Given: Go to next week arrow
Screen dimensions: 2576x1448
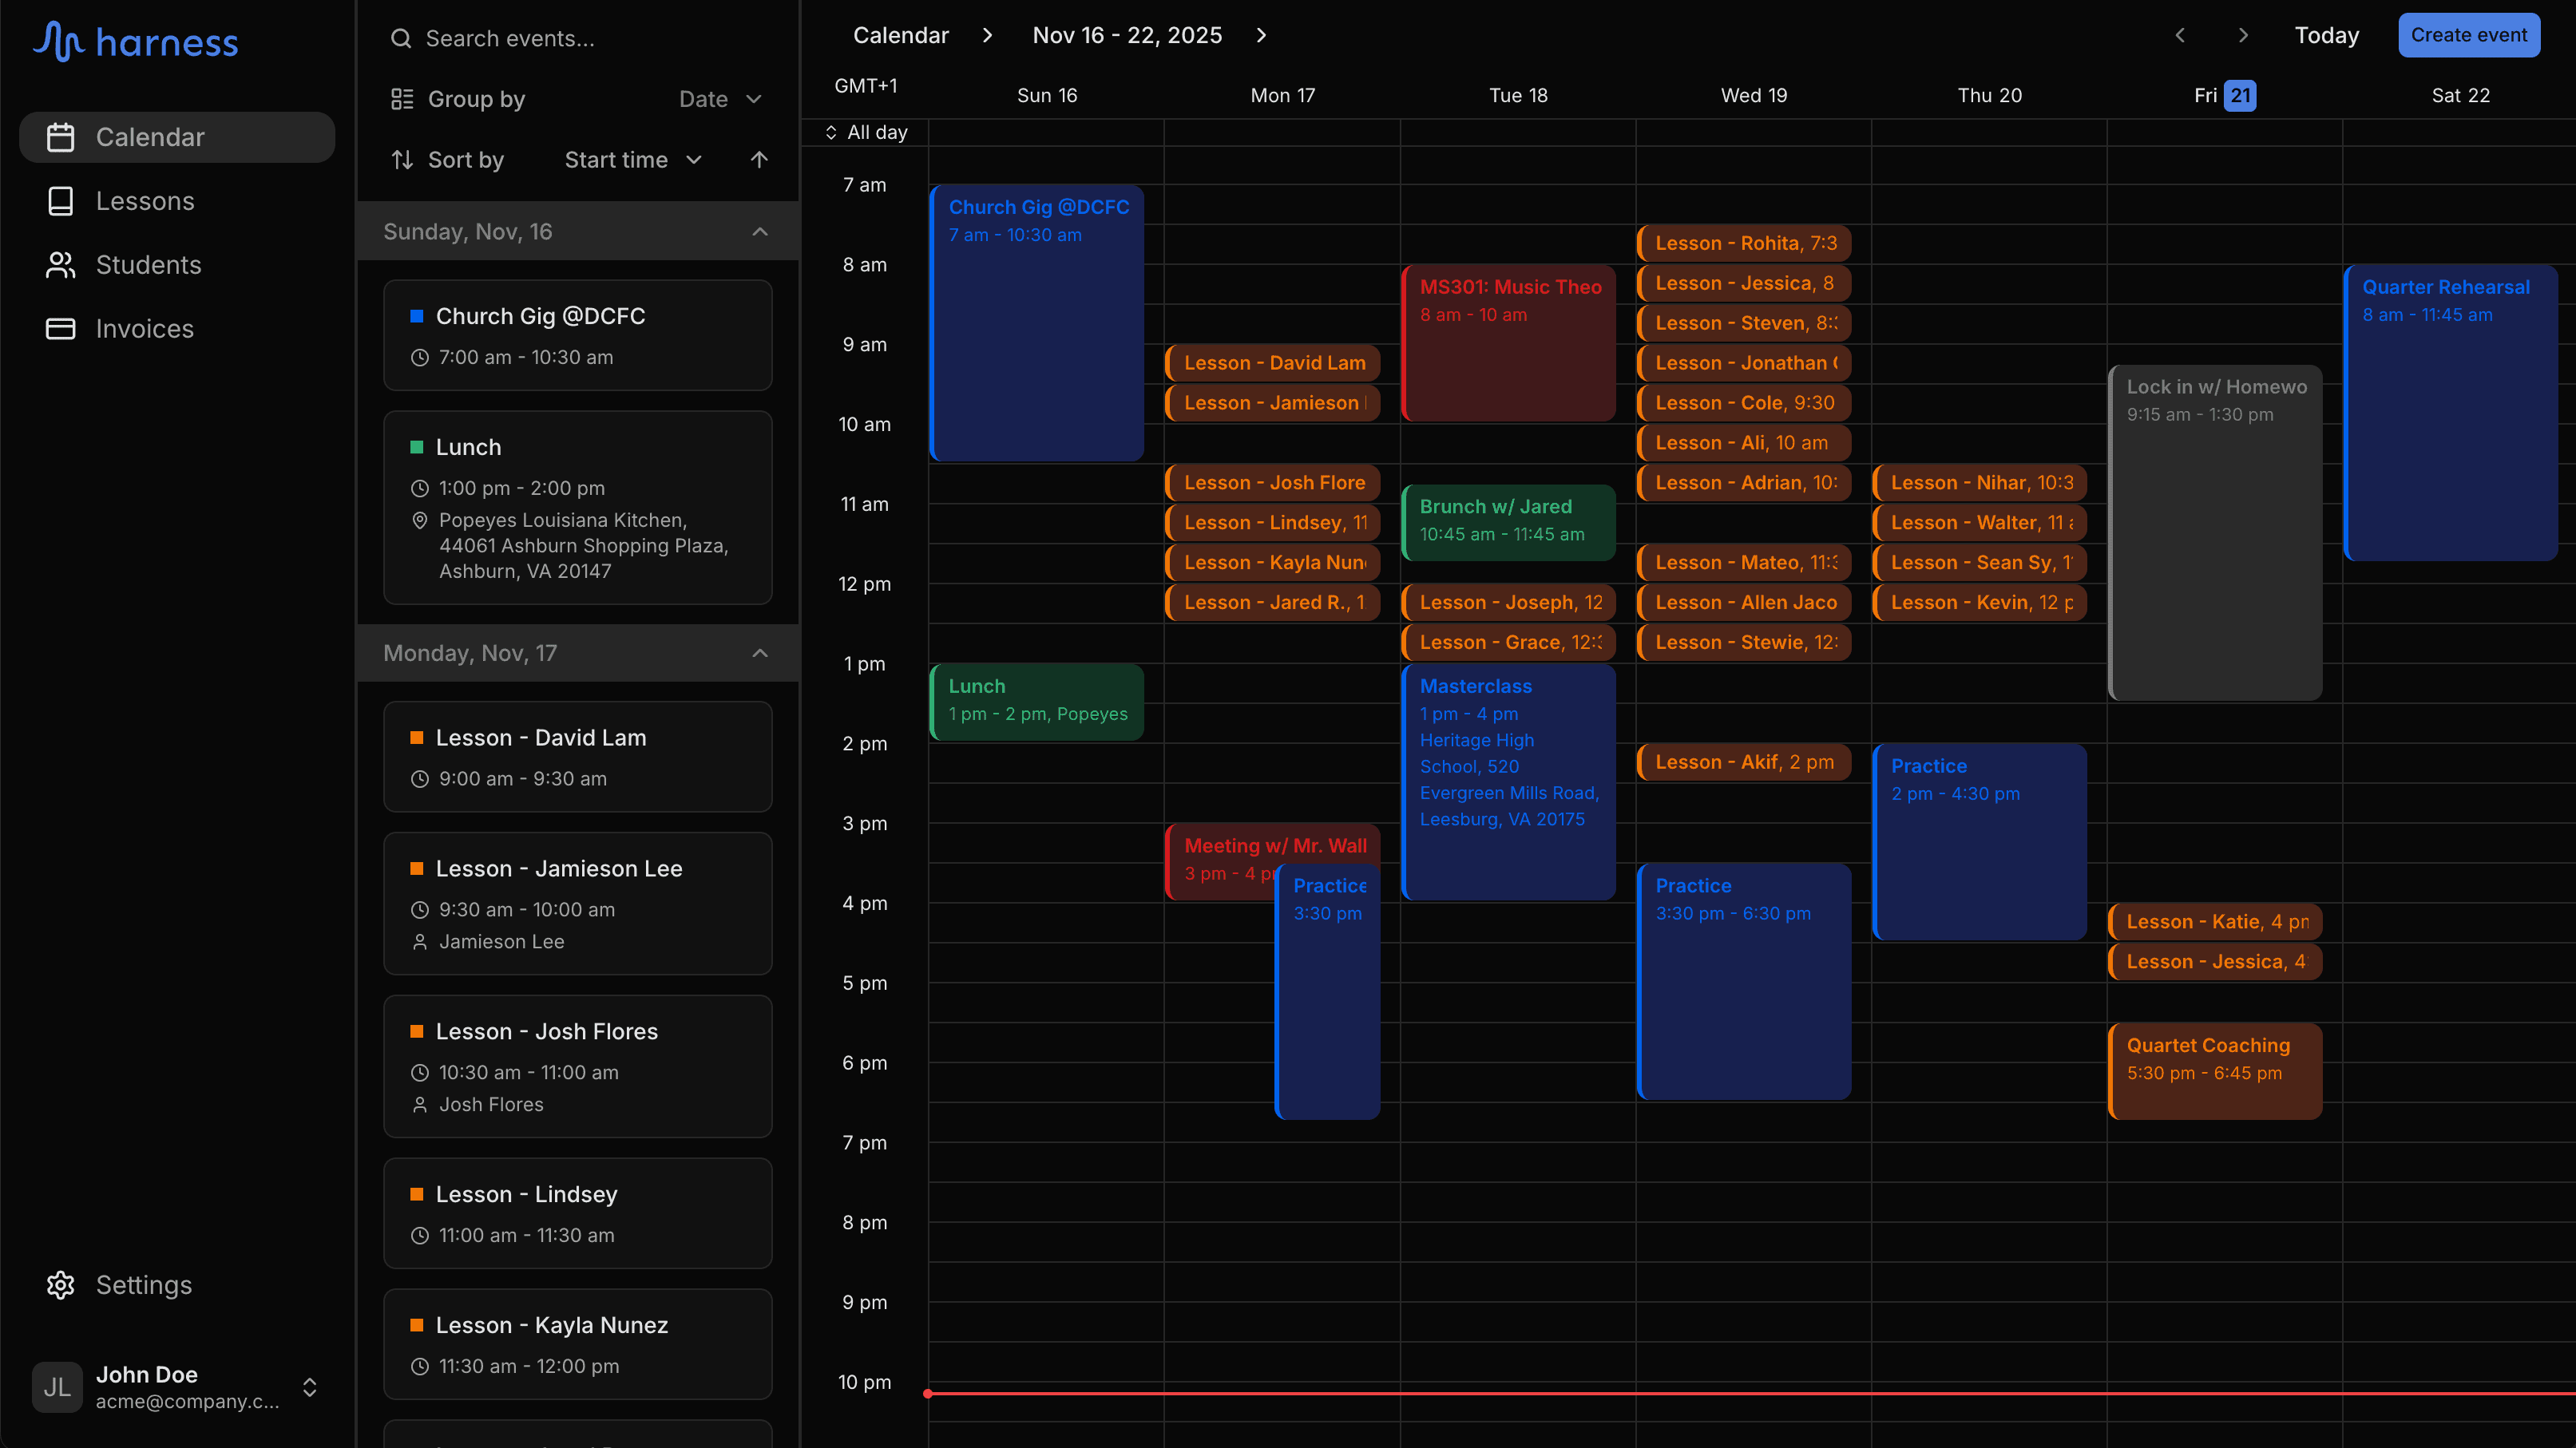Looking at the screenshot, I should pos(2243,36).
